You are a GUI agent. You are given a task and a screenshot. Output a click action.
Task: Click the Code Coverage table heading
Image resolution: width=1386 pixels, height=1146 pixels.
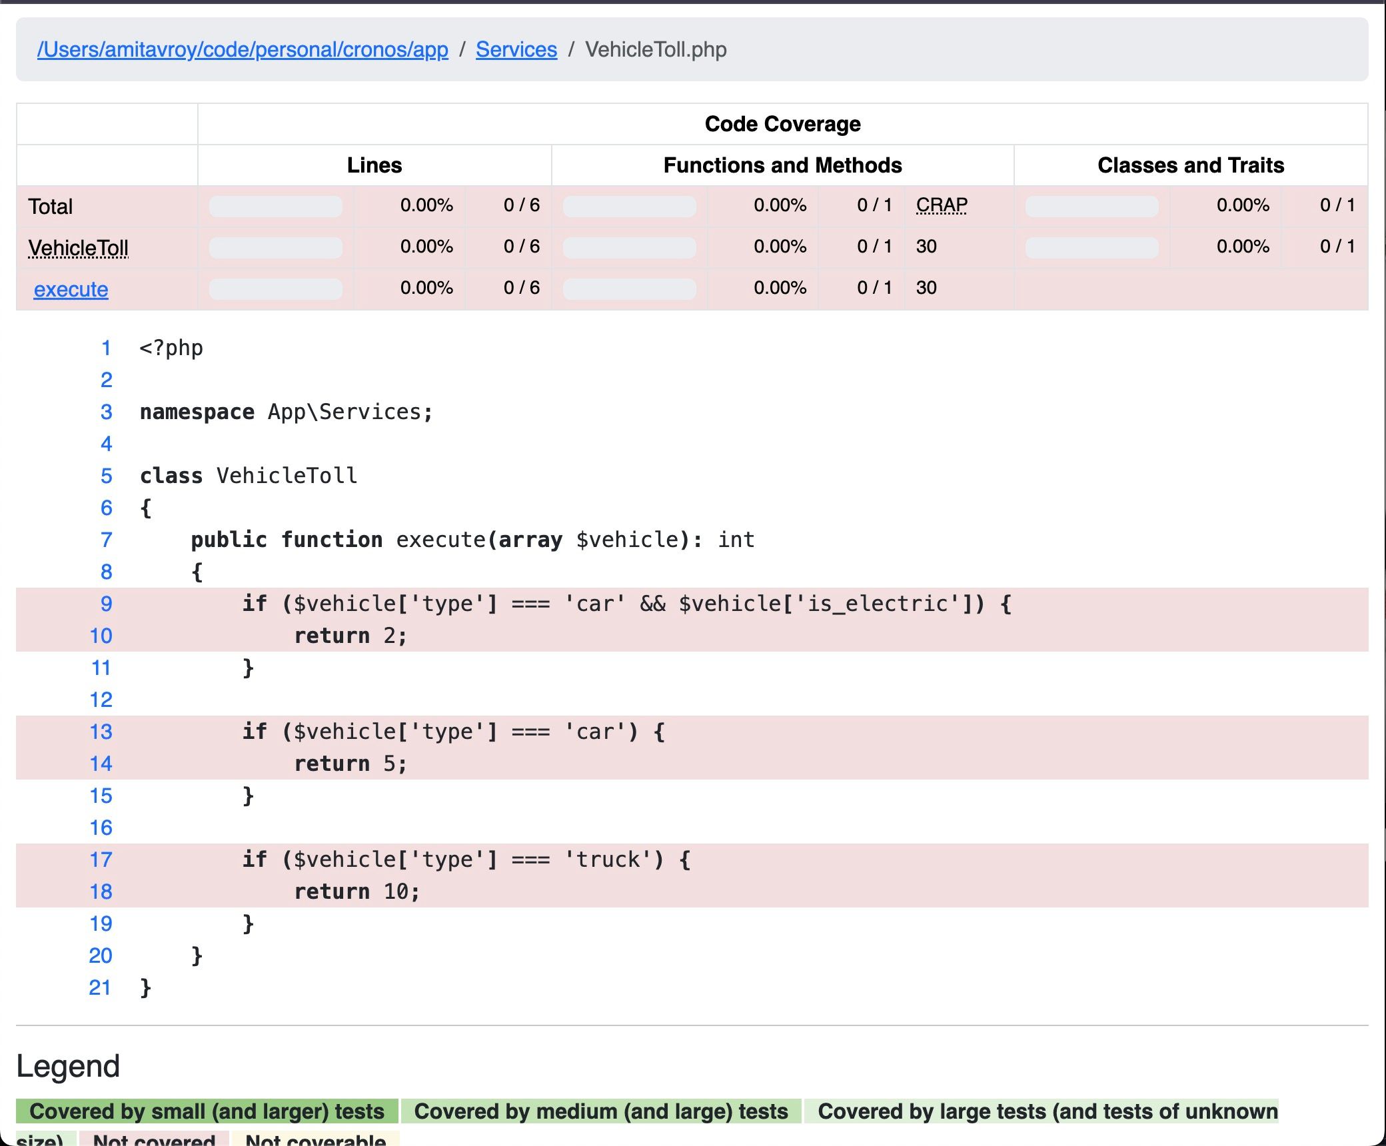click(782, 123)
